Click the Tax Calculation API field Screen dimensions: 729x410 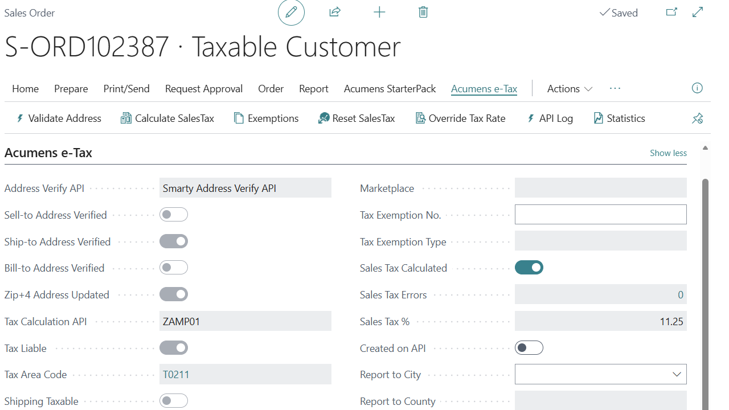click(245, 321)
